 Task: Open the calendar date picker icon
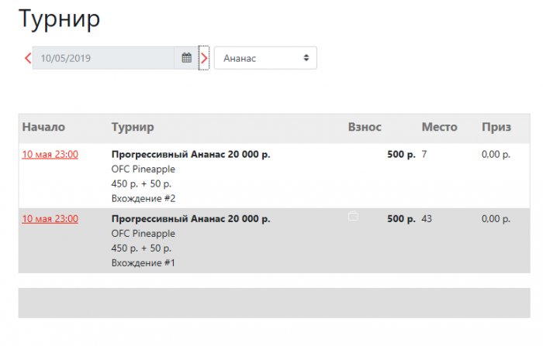[x=186, y=58]
